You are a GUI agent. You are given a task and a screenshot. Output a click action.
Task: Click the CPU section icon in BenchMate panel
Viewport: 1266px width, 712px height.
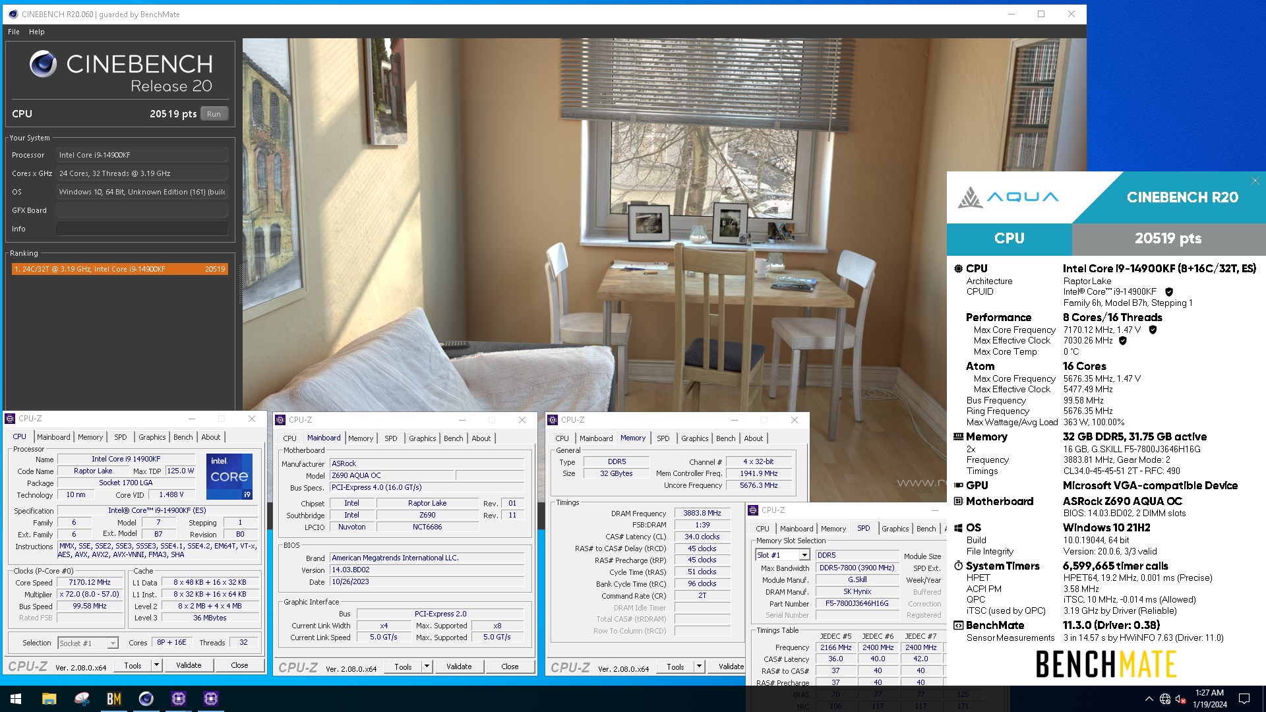(x=958, y=268)
